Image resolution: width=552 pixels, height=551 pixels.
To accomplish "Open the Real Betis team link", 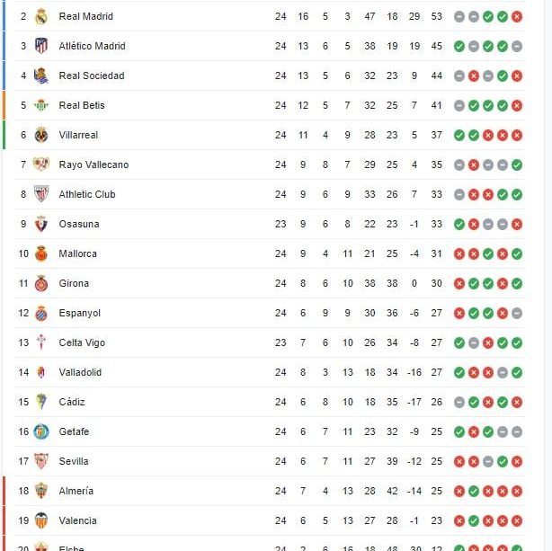I will pos(82,105).
